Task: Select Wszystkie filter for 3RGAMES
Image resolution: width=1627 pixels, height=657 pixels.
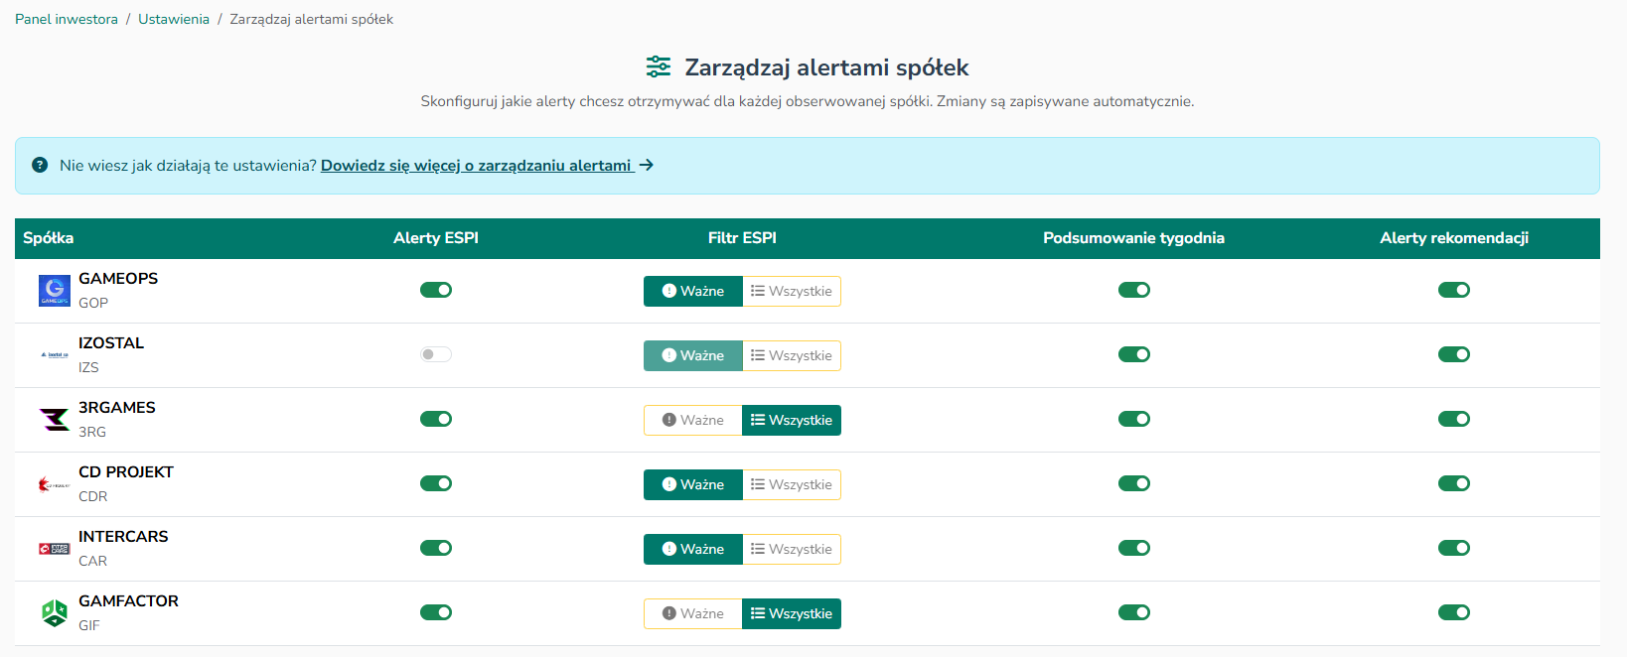Action: tap(792, 420)
